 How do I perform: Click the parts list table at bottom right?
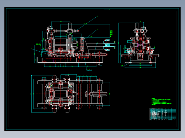[163, 114]
